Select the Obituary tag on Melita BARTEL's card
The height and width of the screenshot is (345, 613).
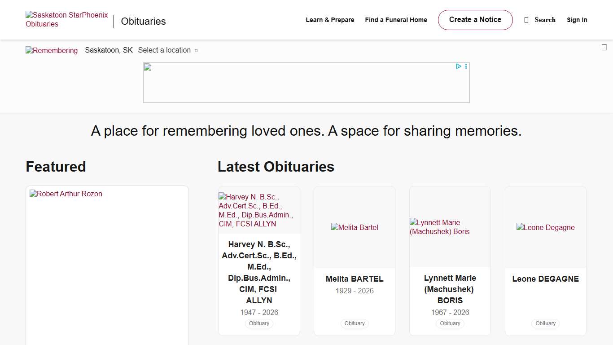(x=355, y=323)
